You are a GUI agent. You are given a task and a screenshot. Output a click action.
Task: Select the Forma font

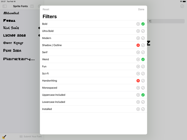(x=9, y=21)
